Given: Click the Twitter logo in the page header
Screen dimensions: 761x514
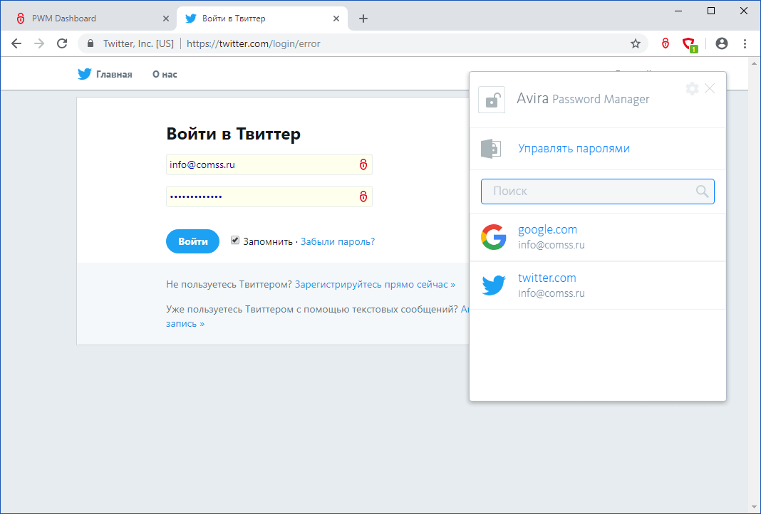Looking at the screenshot, I should pos(83,73).
